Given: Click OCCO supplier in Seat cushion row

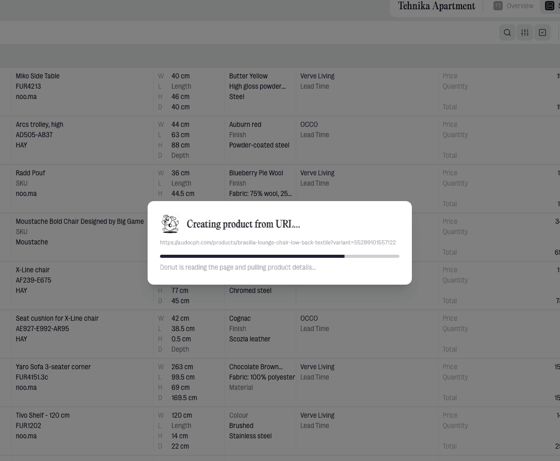Looking at the screenshot, I should coord(309,319).
